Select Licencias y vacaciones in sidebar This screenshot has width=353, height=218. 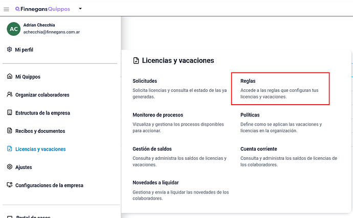point(40,149)
